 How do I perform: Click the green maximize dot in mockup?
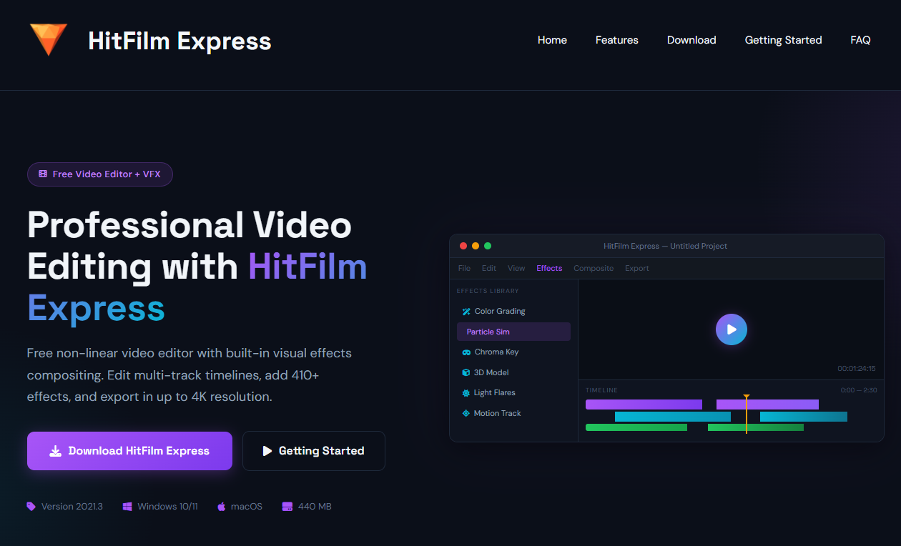pos(488,246)
